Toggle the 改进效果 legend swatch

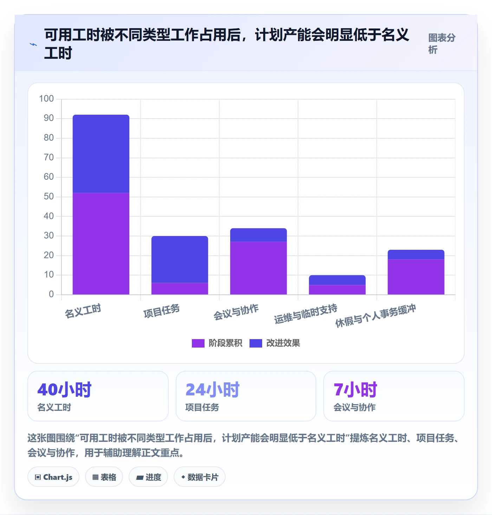click(x=256, y=343)
